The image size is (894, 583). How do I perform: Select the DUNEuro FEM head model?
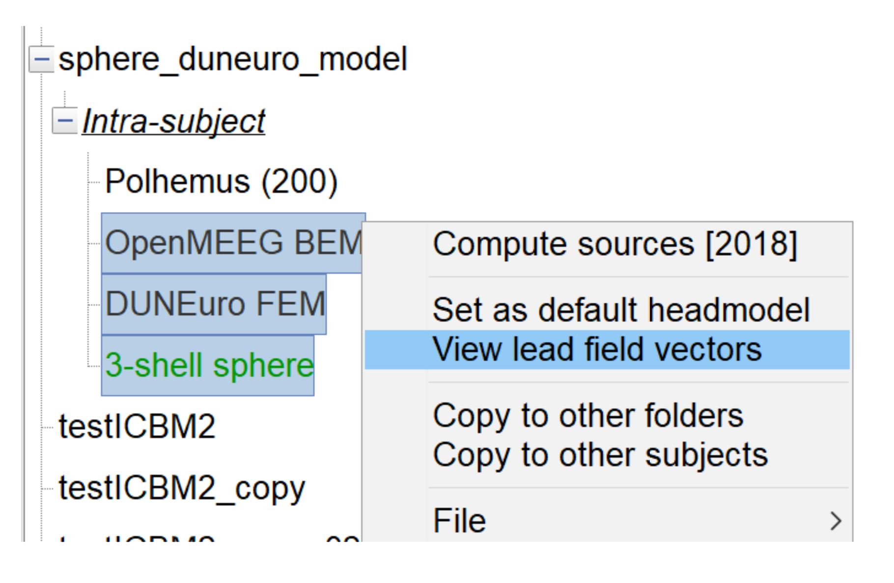pyautogui.click(x=215, y=304)
